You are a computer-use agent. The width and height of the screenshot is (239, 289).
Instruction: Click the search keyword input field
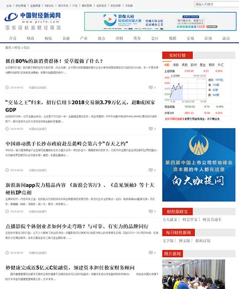pyautogui.click(x=217, y=4)
